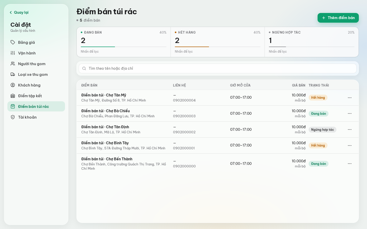Click the Điểm bán túi rác bag icon
Viewport: 367px width, 229px height.
click(x=13, y=106)
